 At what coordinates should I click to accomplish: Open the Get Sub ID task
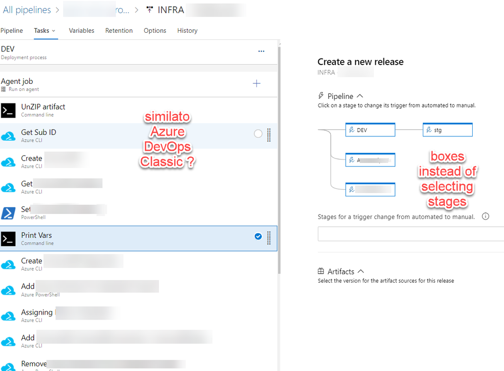click(x=38, y=132)
